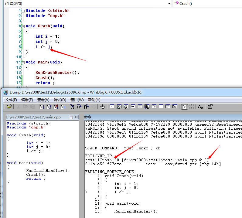Click the WARNING: Stack unwind line
The height and width of the screenshot is (218, 242).
(164, 128)
